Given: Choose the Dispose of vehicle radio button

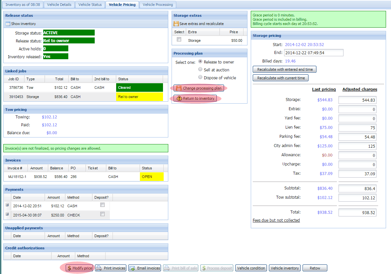Looking at the screenshot, I should point(200,77).
